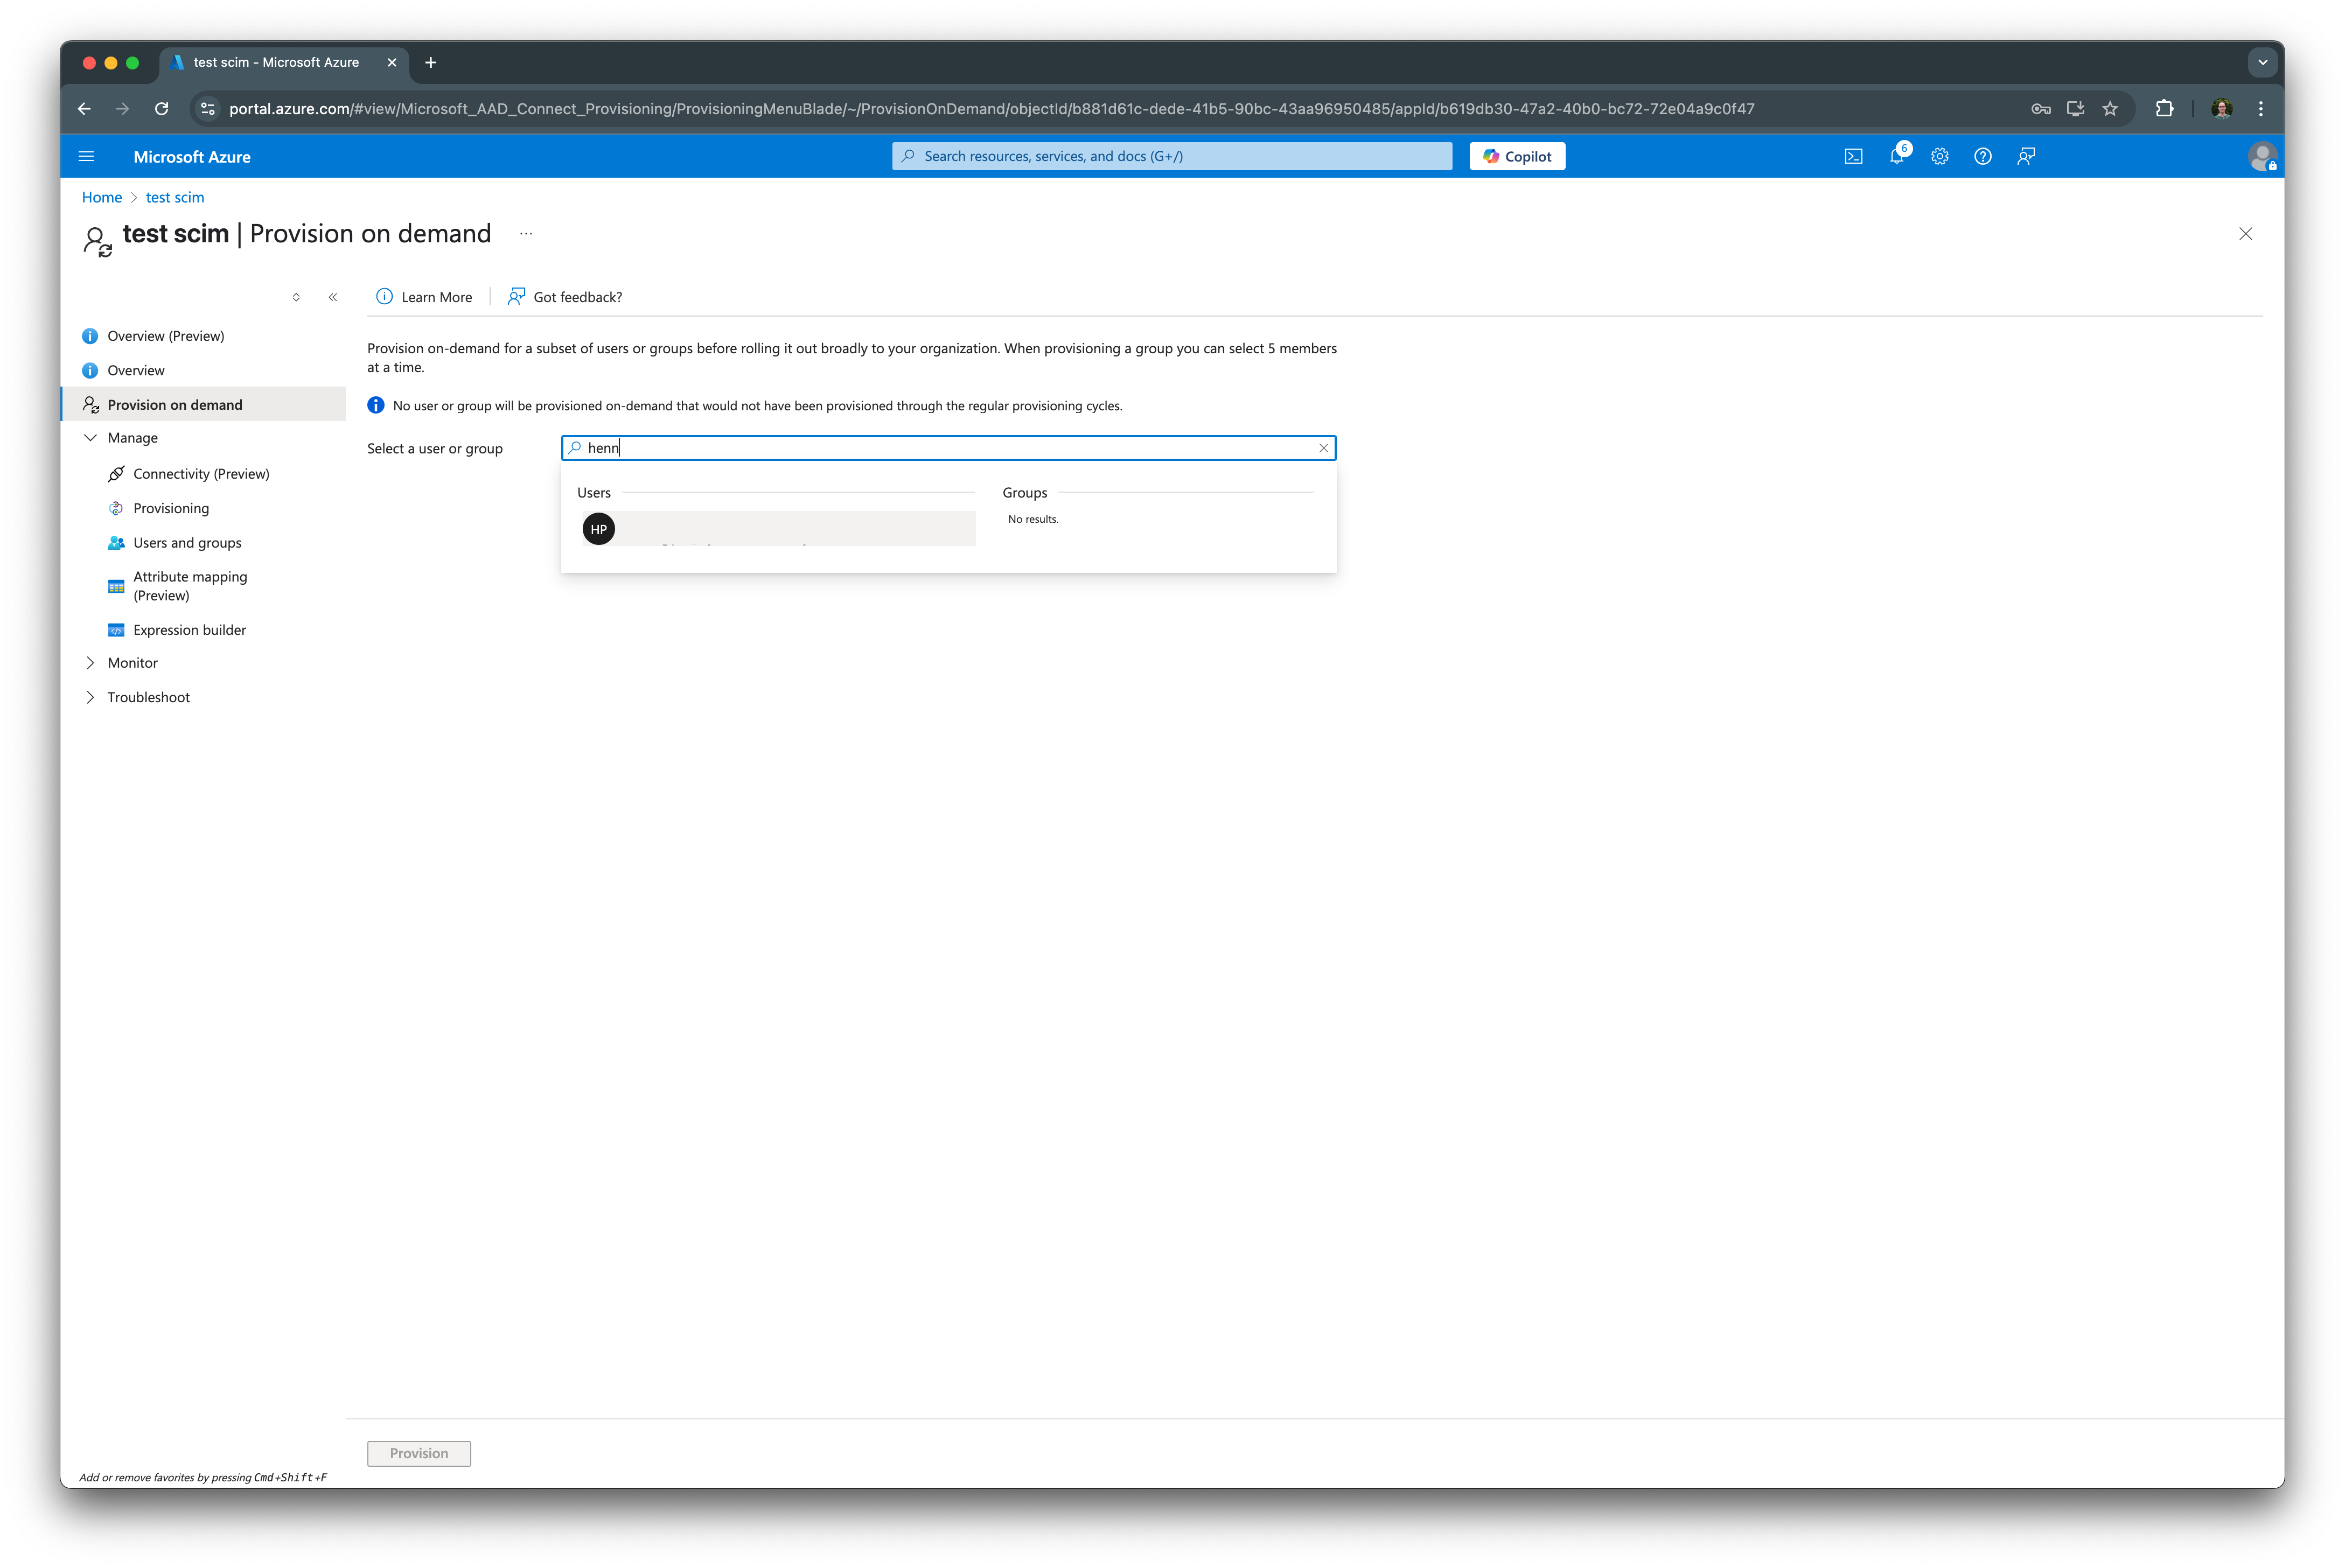
Task: Select the Home breadcrumb link
Action: pyautogui.click(x=101, y=197)
